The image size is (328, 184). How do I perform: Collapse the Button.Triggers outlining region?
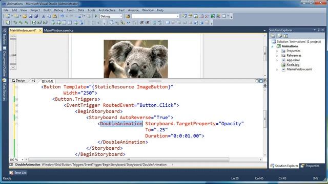(17, 99)
